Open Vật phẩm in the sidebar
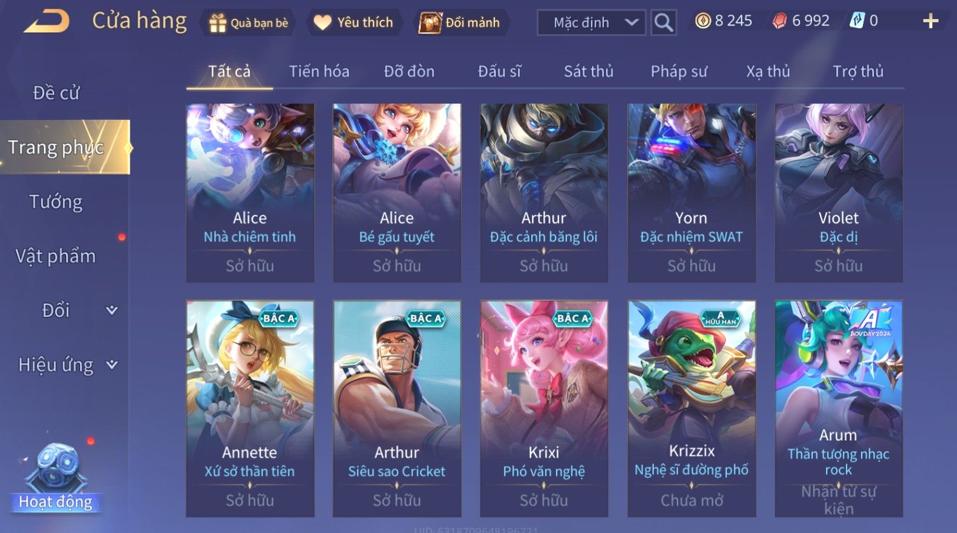957x533 pixels. coord(56,256)
